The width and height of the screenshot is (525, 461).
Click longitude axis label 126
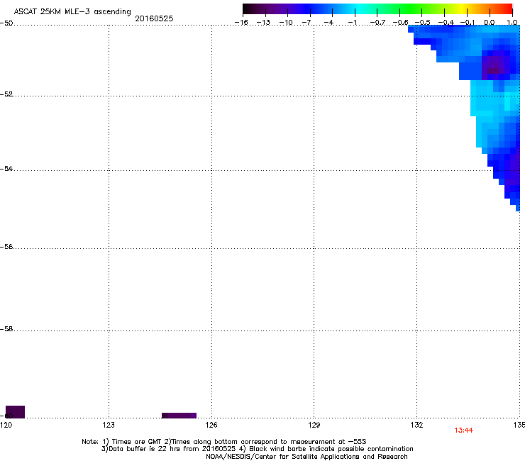tap(211, 425)
